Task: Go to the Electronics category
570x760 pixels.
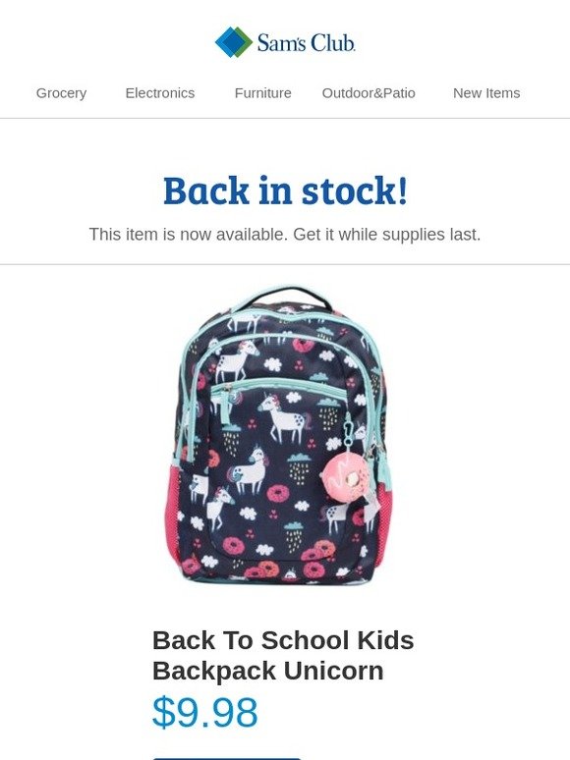Action: [159, 92]
